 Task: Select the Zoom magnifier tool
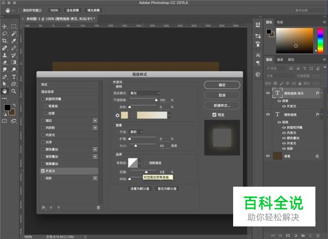tap(14, 91)
